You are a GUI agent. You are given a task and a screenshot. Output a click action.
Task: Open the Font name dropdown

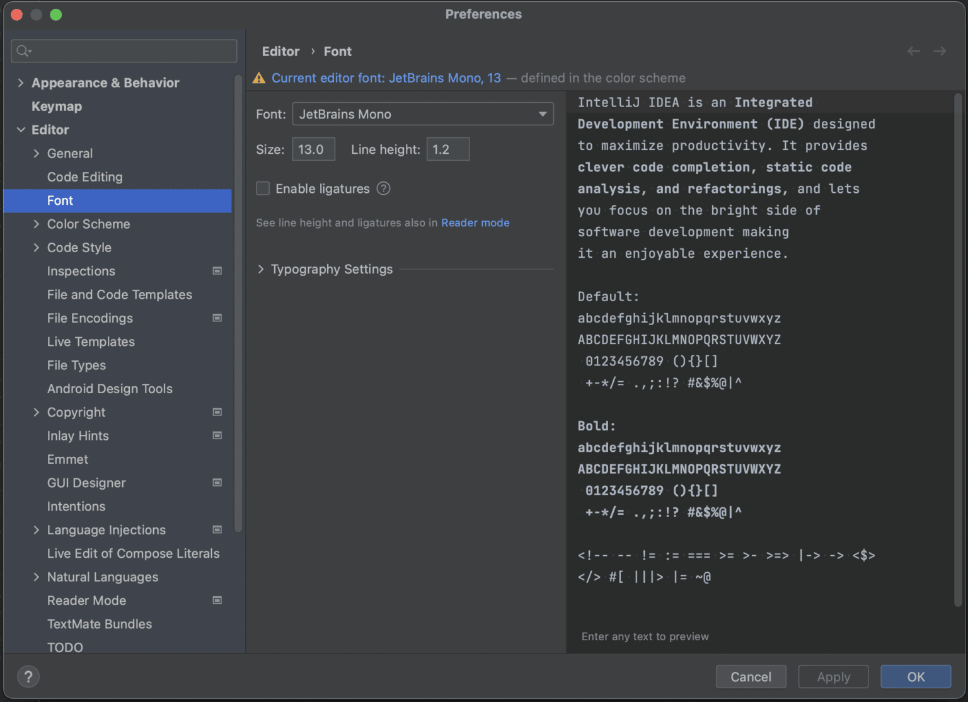(x=542, y=114)
